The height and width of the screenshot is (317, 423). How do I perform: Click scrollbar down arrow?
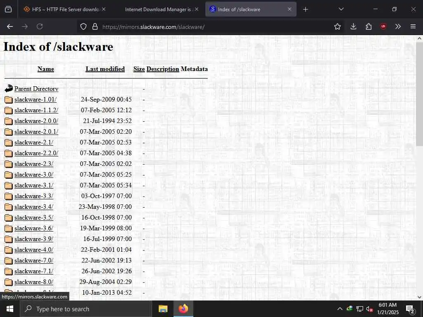(420, 297)
